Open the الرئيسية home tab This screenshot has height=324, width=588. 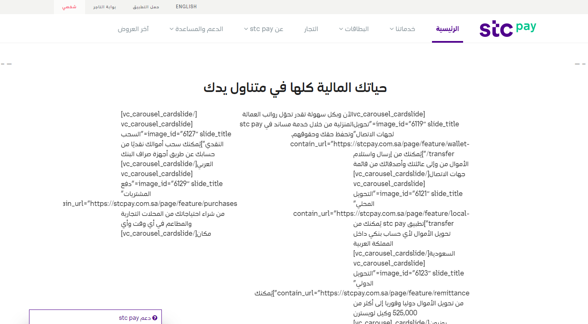[447, 29]
